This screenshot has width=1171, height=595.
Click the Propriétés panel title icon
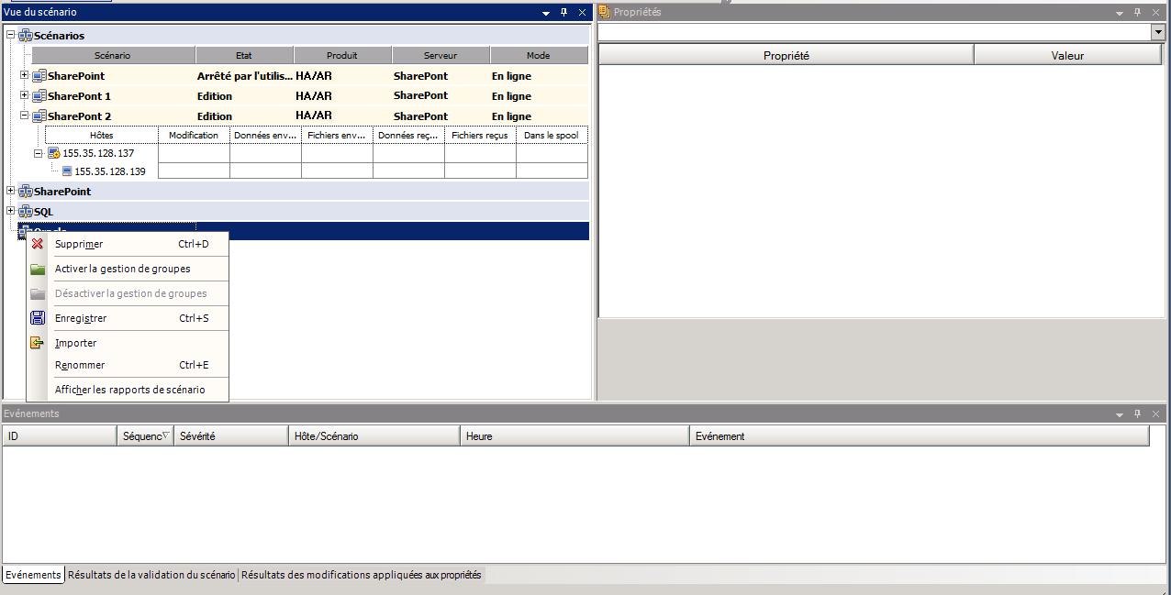(604, 12)
